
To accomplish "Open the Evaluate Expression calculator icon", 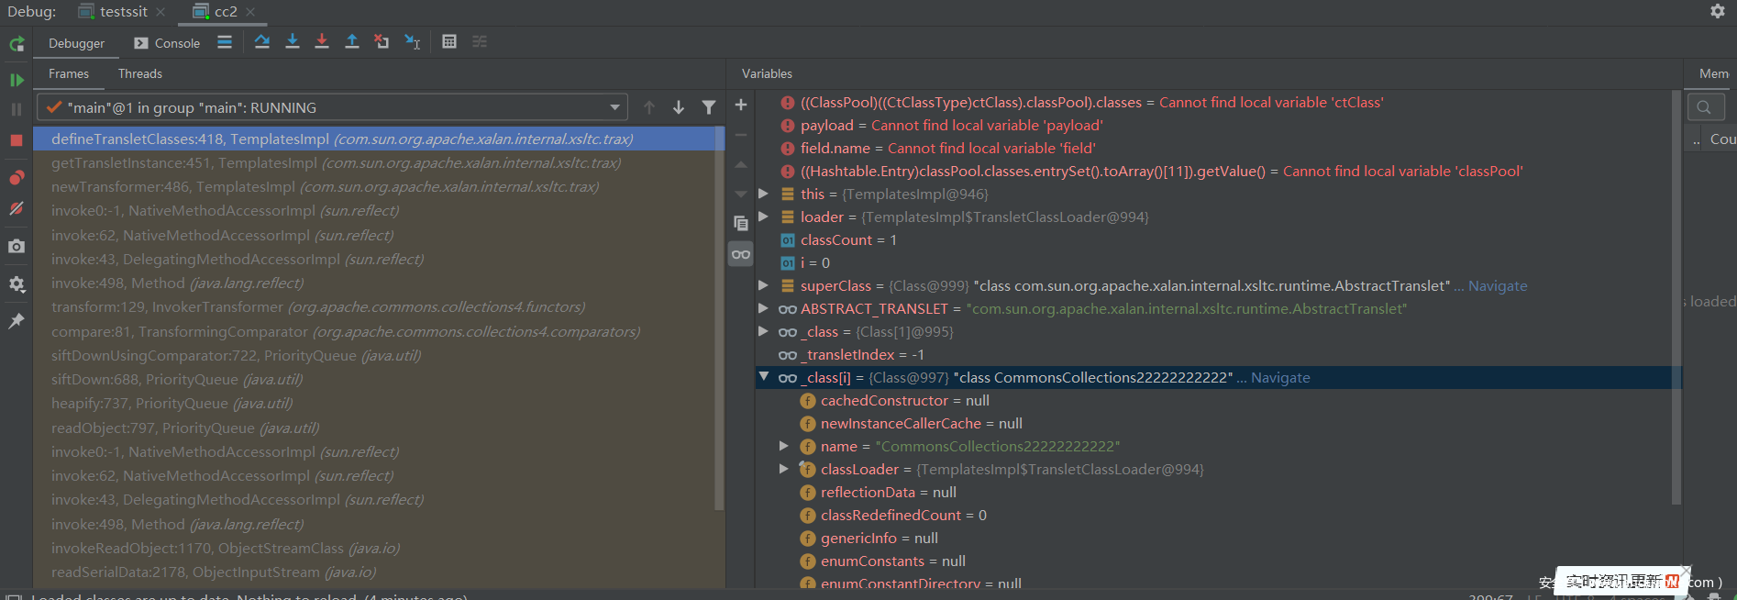I will (x=449, y=42).
